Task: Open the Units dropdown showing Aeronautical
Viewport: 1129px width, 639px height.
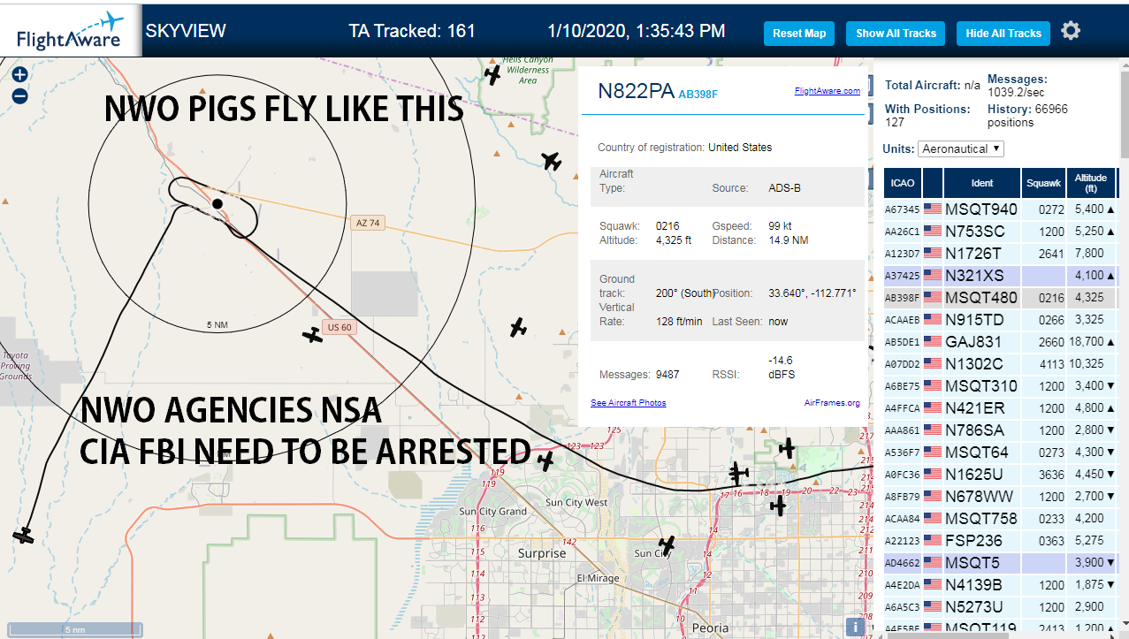Action: coord(961,148)
